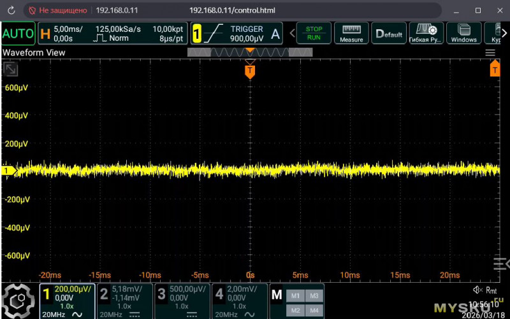Open the Waveform View hamburger menu
This screenshot has width=510, height=319.
[490, 53]
